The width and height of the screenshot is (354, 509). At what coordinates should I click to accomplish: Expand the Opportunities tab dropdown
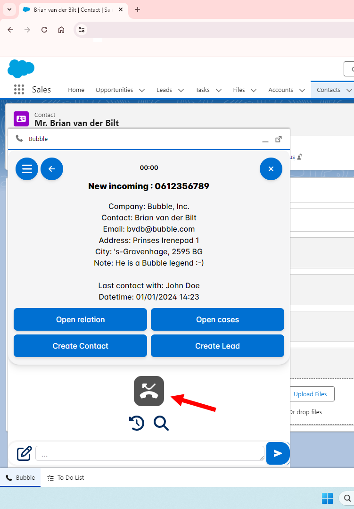point(141,90)
